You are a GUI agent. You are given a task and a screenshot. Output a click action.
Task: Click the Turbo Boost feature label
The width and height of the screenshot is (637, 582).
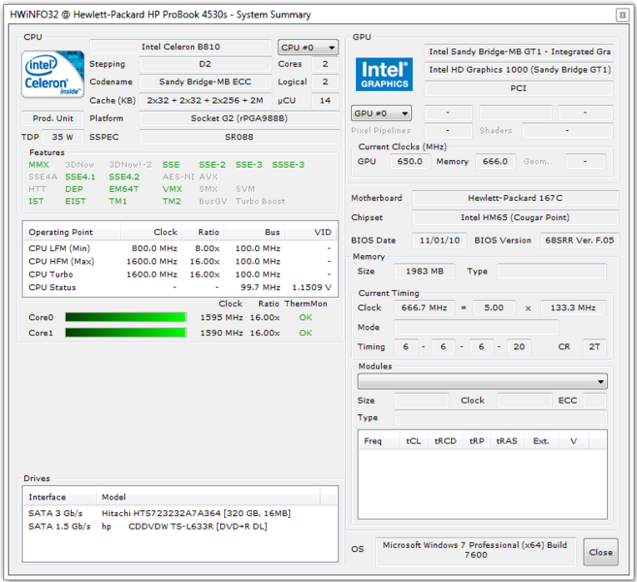pyautogui.click(x=261, y=201)
